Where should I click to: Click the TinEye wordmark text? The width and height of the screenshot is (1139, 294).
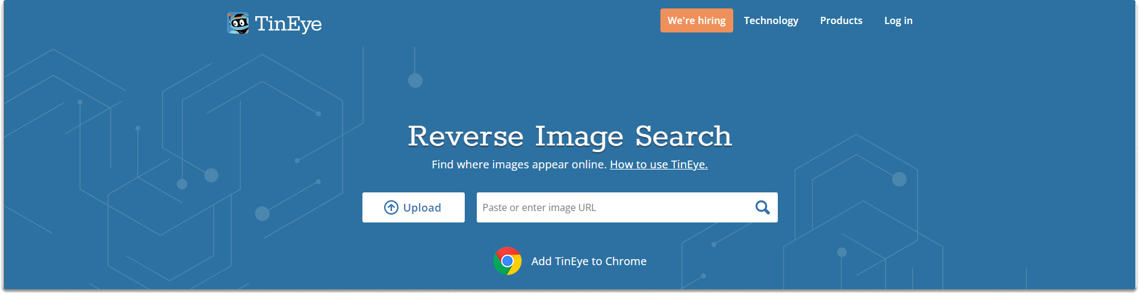288,24
